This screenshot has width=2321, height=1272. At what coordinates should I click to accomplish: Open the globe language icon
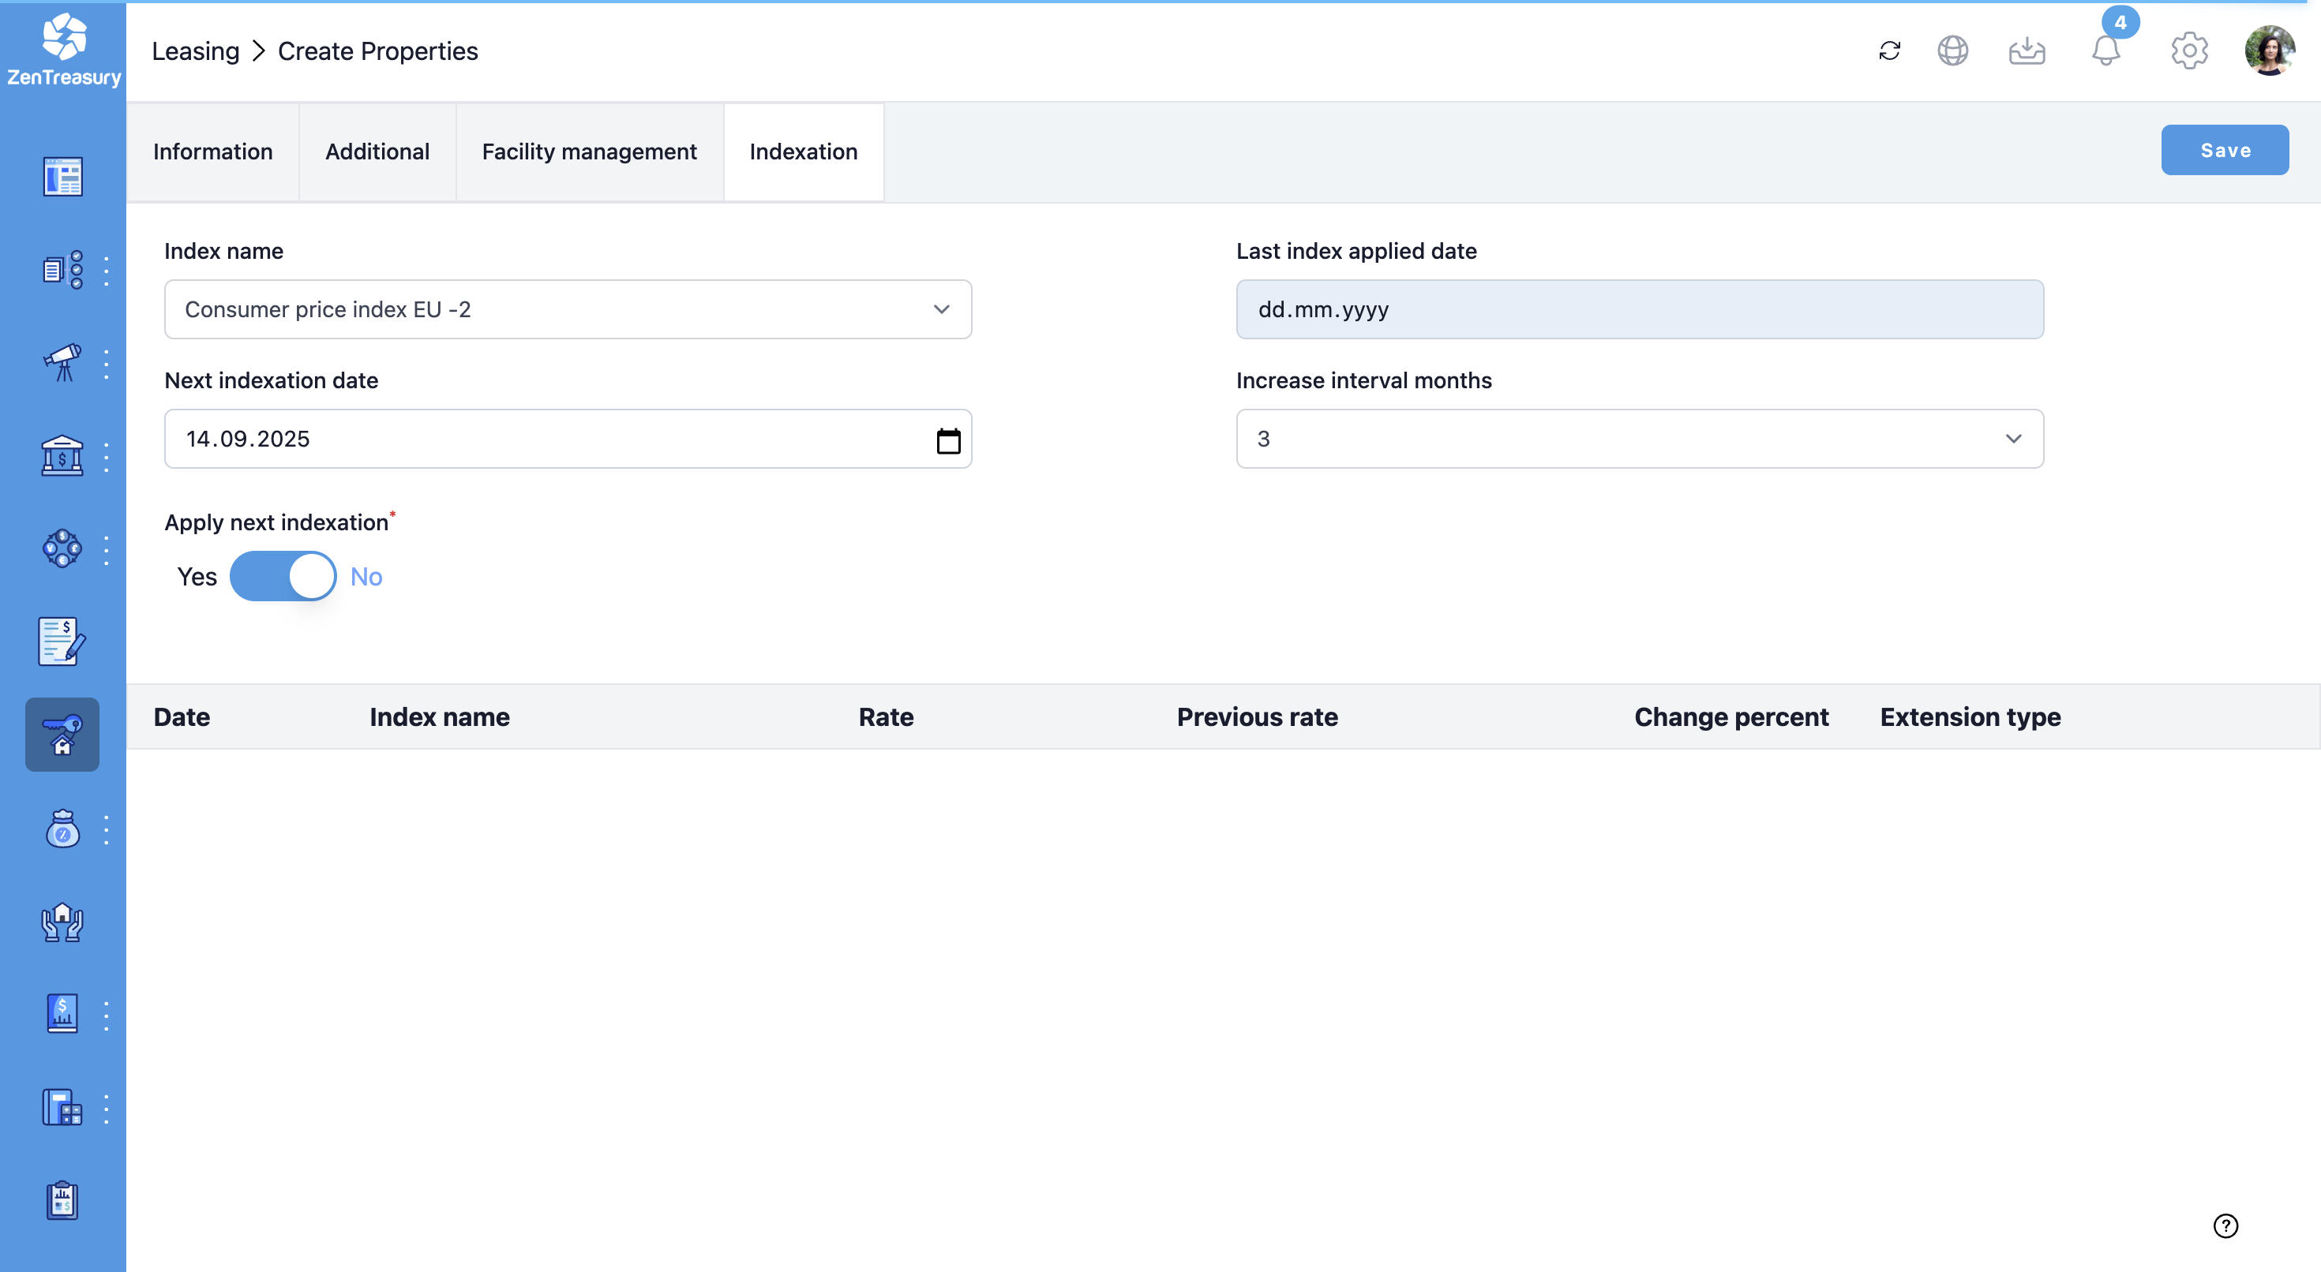point(1952,51)
